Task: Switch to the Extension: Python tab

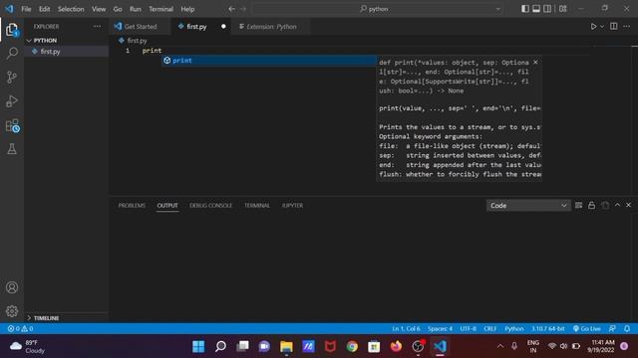Action: (271, 27)
